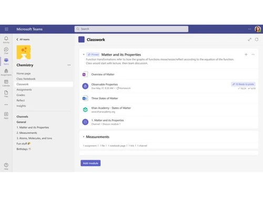263x197 pixels.
Task: Open the Fun stuff channel
Action: click(x=24, y=143)
